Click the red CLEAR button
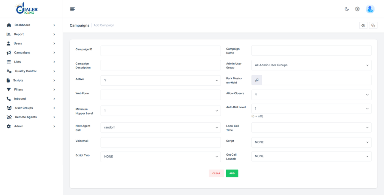The height and width of the screenshot is (195, 384). [216, 173]
